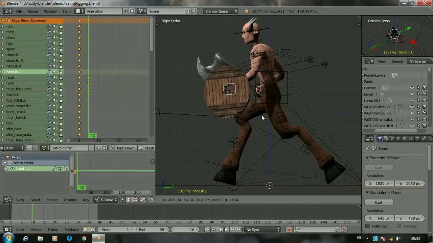Viewport: 433px width, 243px height.
Task: Open the File menu
Action: click(x=19, y=11)
